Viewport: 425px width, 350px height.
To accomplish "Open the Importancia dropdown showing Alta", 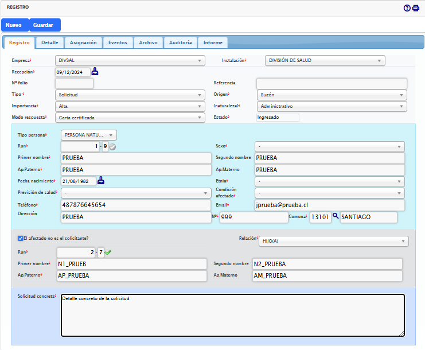I will click(130, 106).
